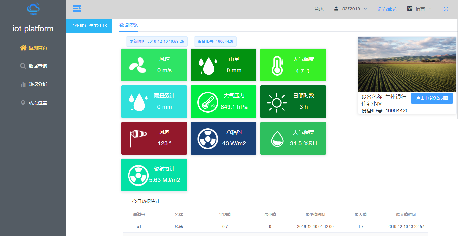
Task: Go to 数据分析 in the sidebar
Action: coord(33,84)
